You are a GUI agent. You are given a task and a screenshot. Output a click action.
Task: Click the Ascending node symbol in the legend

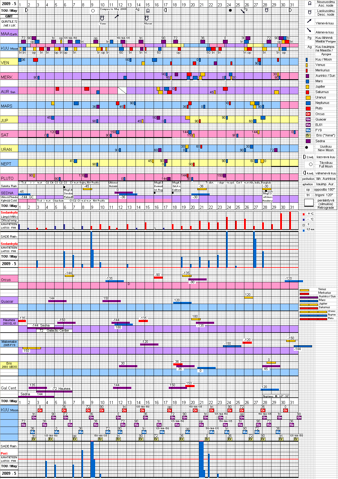pos(309,3)
